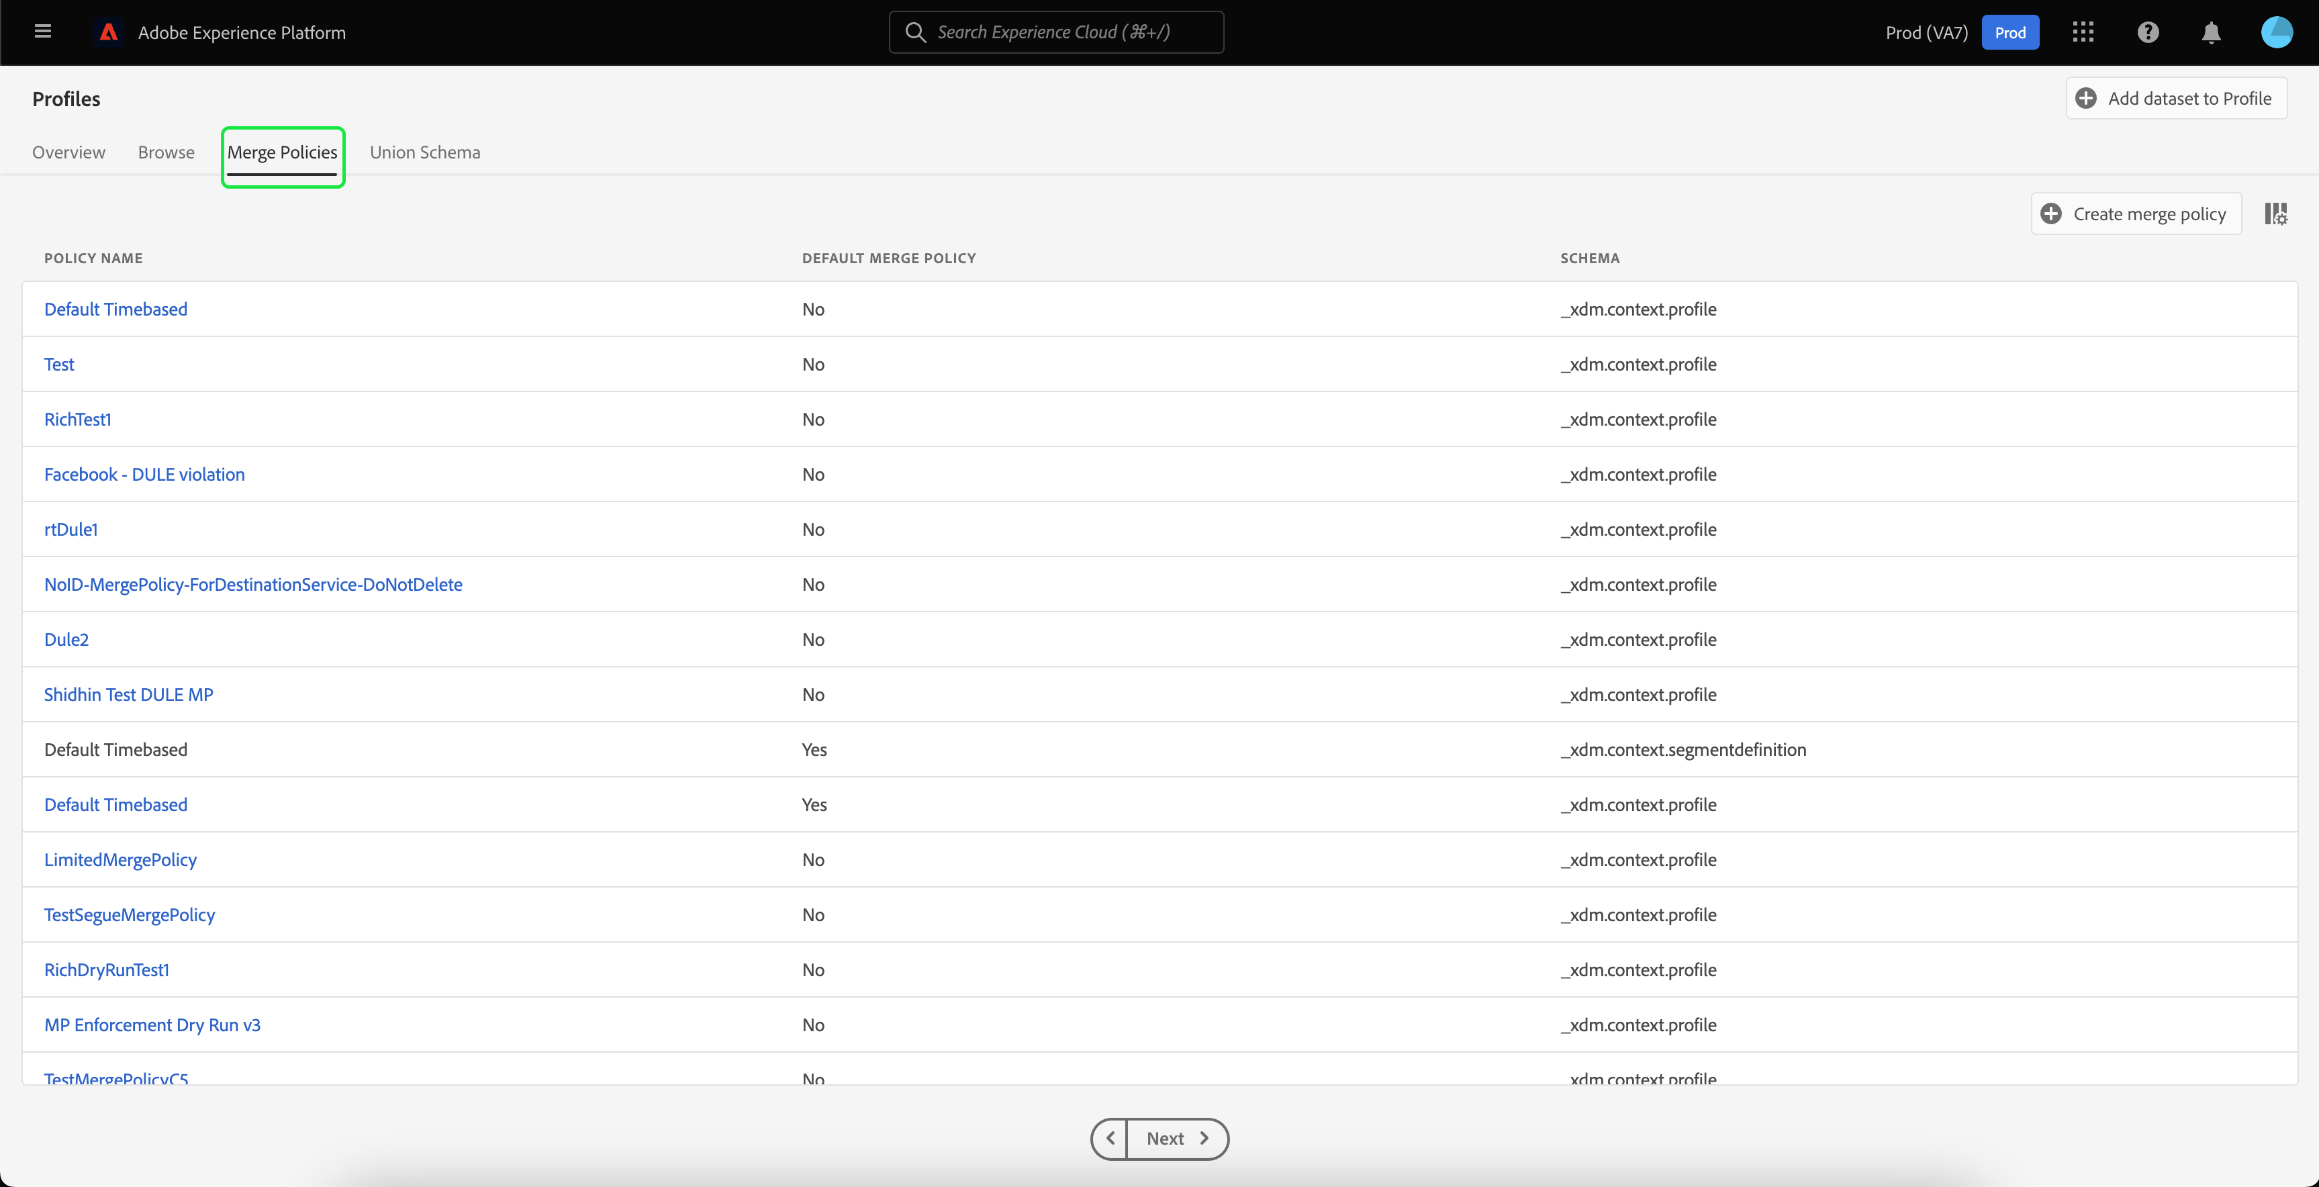This screenshot has height=1187, width=2319.
Task: Open the column settings icon
Action: point(2276,214)
